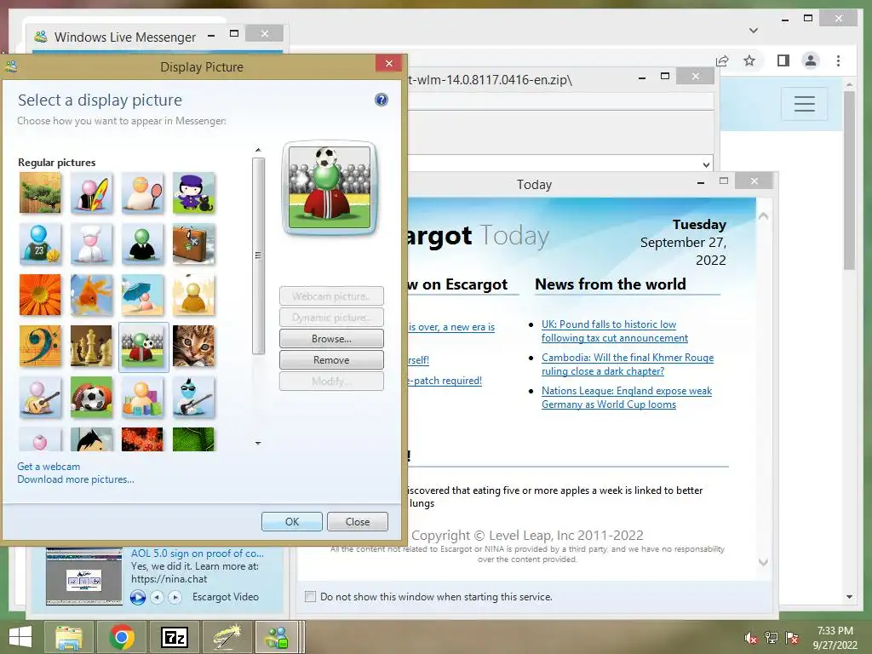Pick the tennis racket character picture
The height and width of the screenshot is (654, 872).
[x=142, y=193]
